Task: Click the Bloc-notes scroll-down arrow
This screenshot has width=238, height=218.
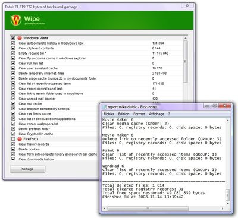Action: (228, 204)
